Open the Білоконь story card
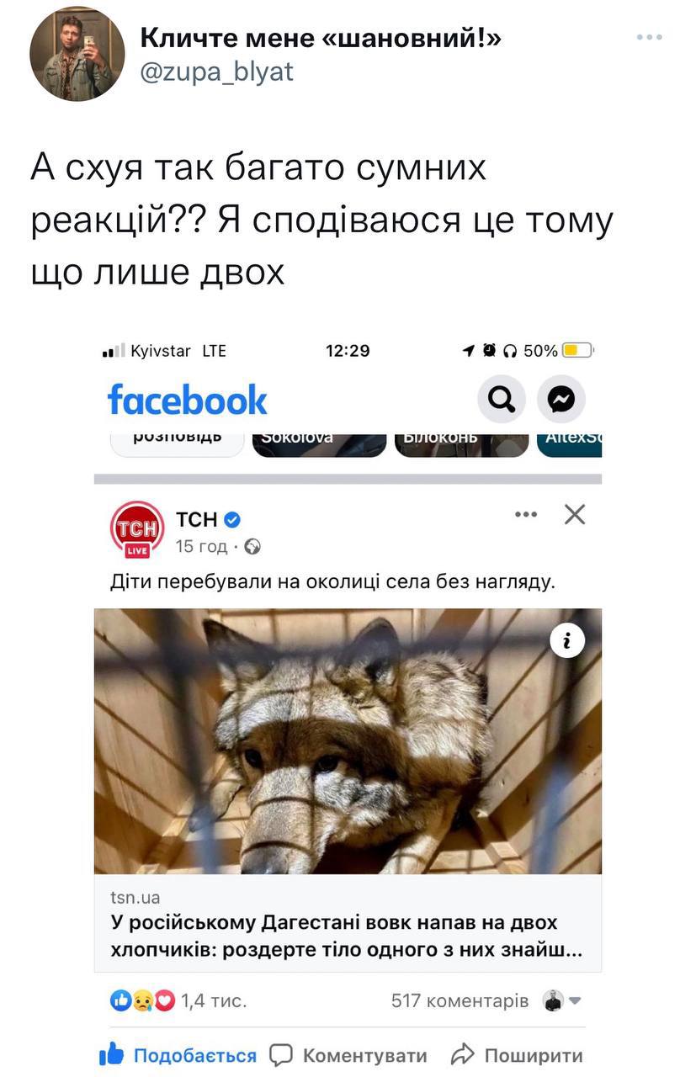Screen dimensions: 696x1077 pyautogui.click(x=461, y=445)
